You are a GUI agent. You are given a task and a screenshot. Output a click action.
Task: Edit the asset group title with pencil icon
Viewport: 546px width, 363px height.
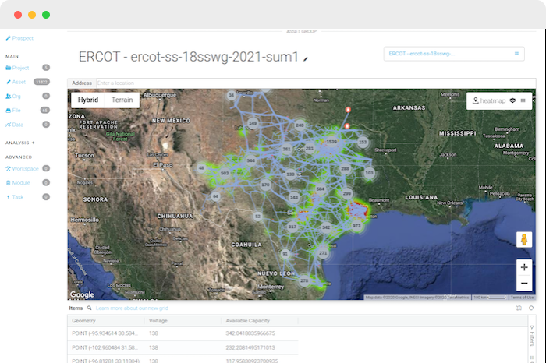[306, 58]
